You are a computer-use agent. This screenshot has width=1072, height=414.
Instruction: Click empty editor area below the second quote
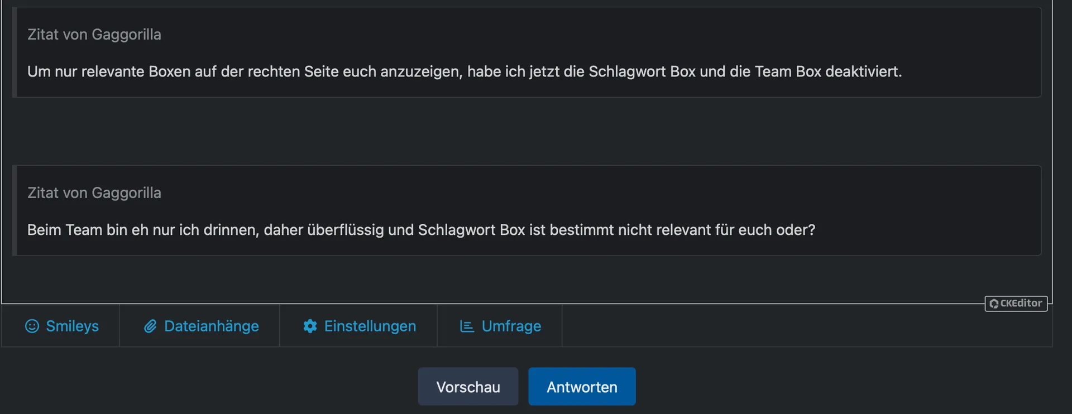pos(502,279)
